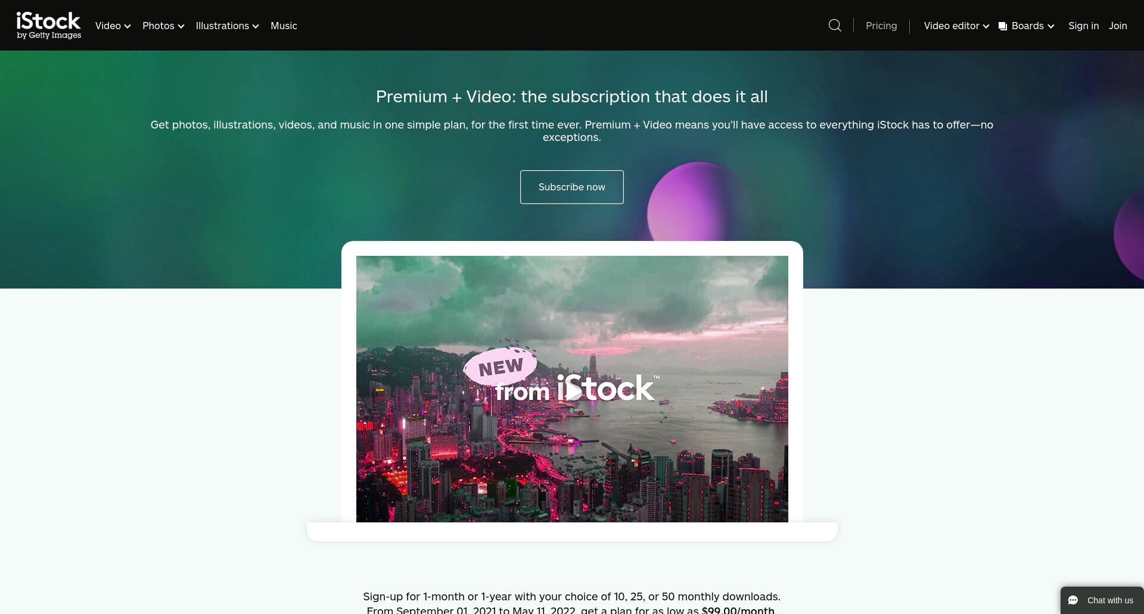This screenshot has height=614, width=1144.
Task: Click the search magnifier icon
Action: 835,26
